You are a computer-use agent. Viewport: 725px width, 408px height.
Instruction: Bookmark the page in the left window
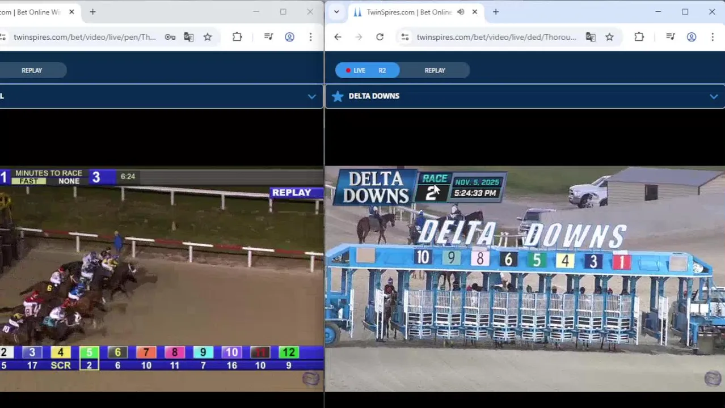208,37
